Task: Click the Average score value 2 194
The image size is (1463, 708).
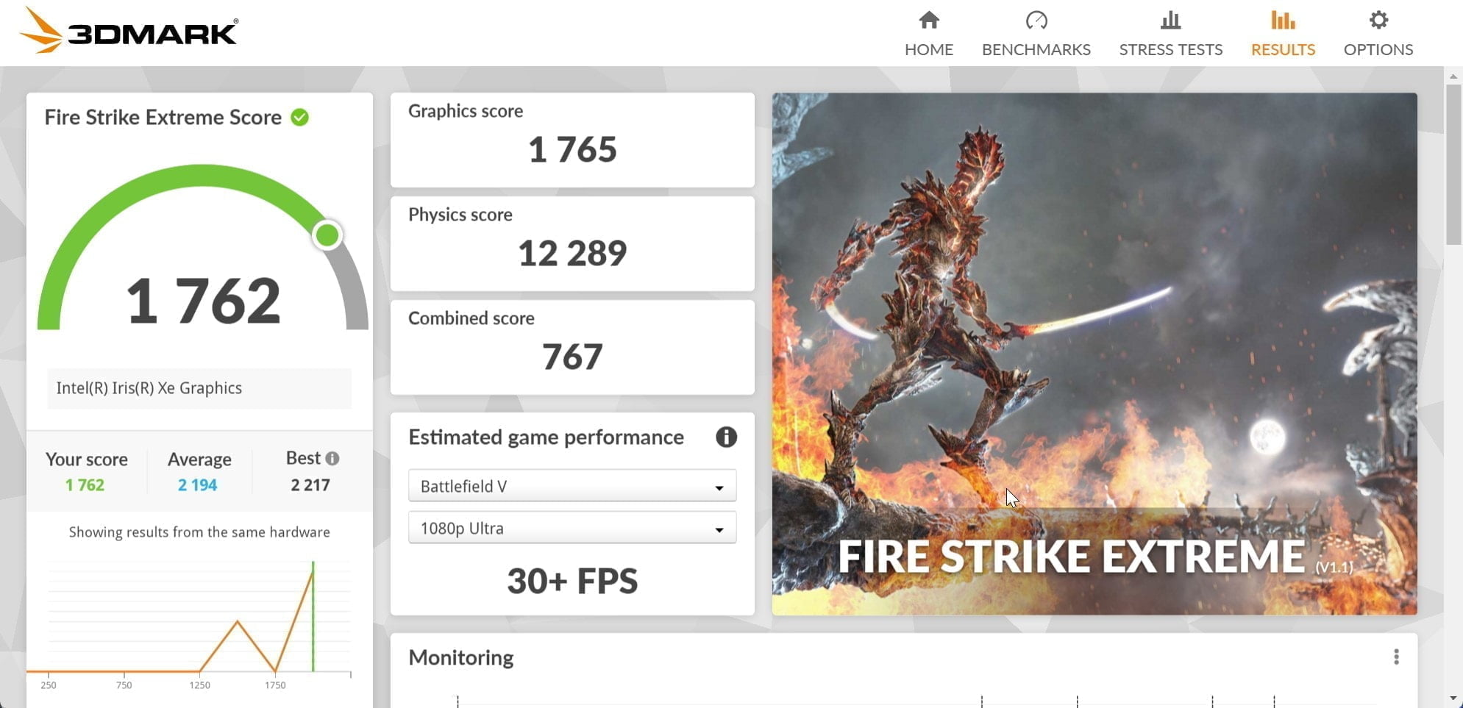Action: 197,485
